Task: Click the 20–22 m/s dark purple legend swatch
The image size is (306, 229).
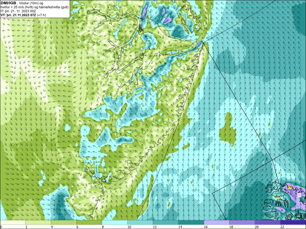Action: 268,222
